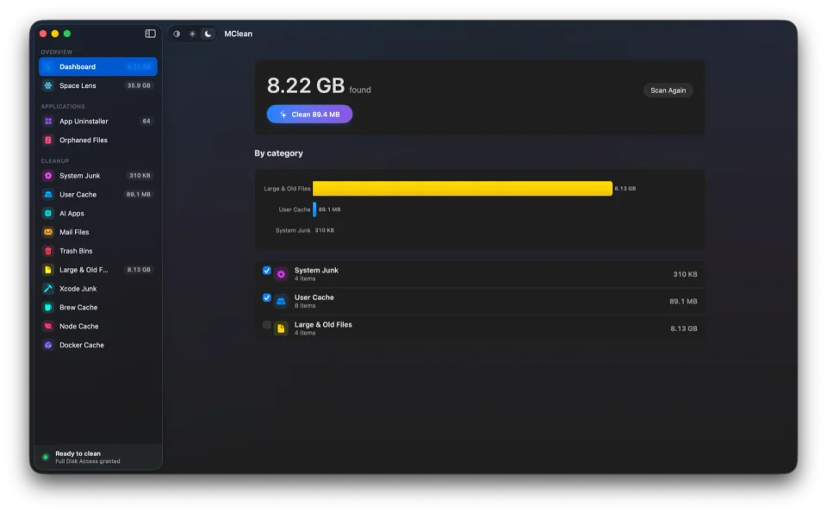827x513 pixels.
Task: Switch to dark mode moon icon
Action: click(x=208, y=34)
